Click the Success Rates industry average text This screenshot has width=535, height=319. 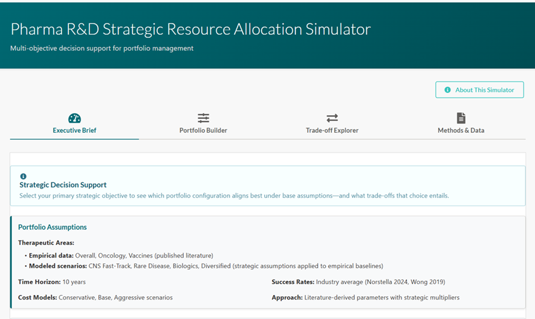[357, 282]
